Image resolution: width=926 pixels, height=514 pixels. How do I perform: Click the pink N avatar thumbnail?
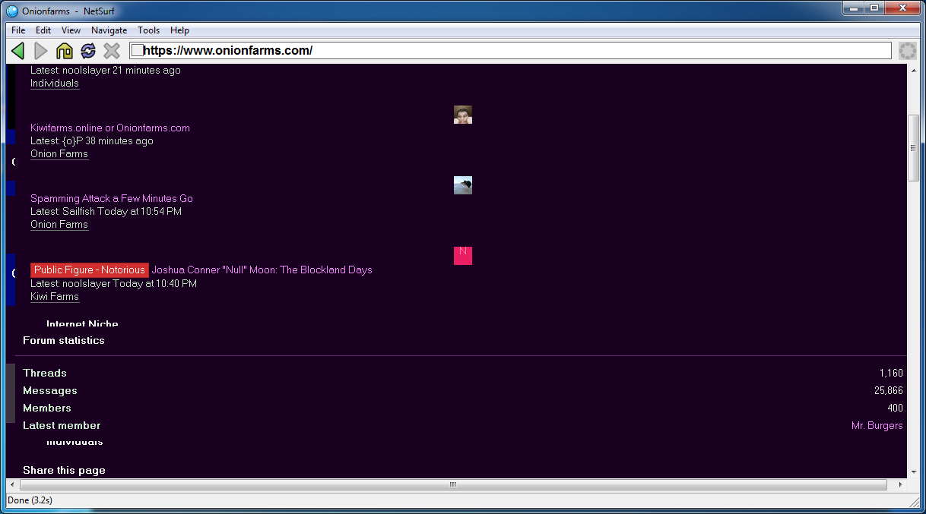(462, 256)
